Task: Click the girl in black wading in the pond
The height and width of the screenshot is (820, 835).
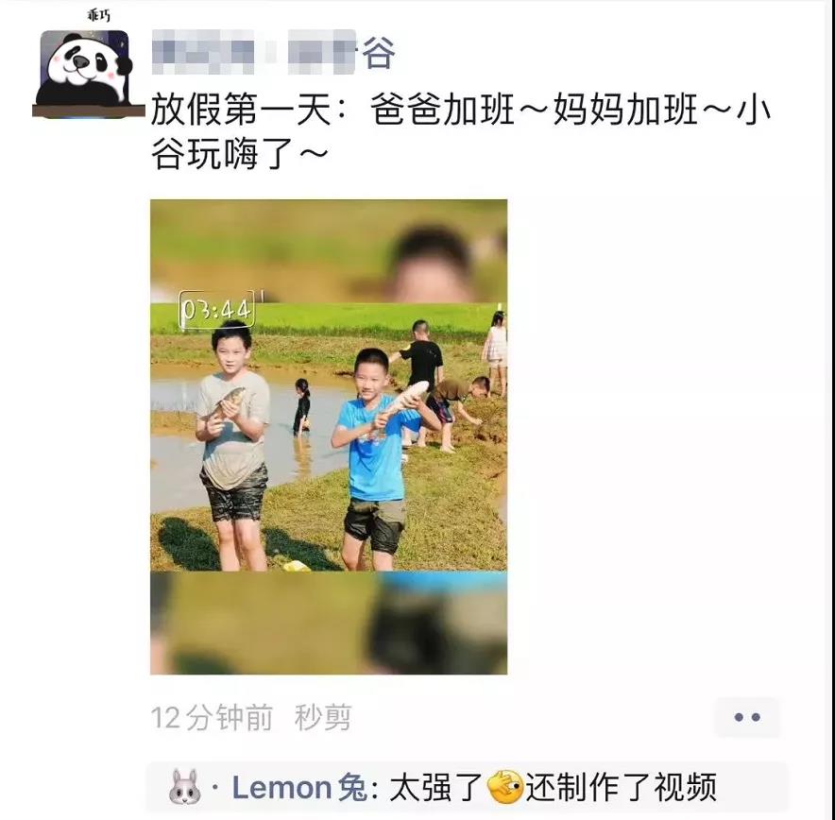Action: point(301,406)
